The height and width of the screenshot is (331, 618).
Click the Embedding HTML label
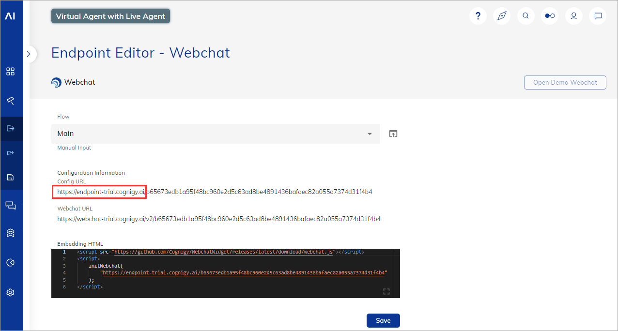tap(80, 244)
